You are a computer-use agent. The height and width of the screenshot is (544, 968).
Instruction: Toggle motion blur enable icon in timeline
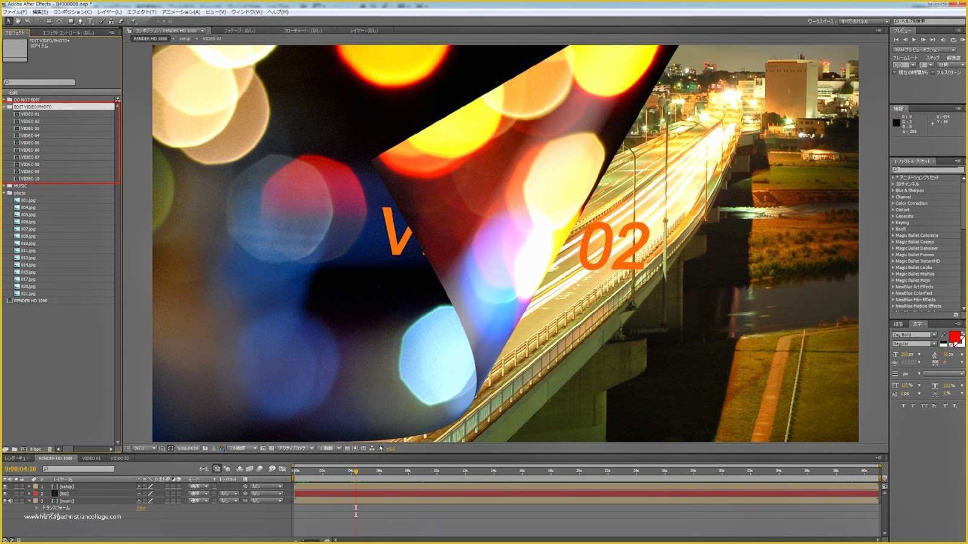click(260, 468)
